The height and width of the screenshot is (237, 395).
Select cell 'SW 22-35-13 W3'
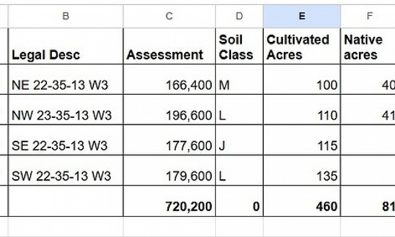coord(66,170)
